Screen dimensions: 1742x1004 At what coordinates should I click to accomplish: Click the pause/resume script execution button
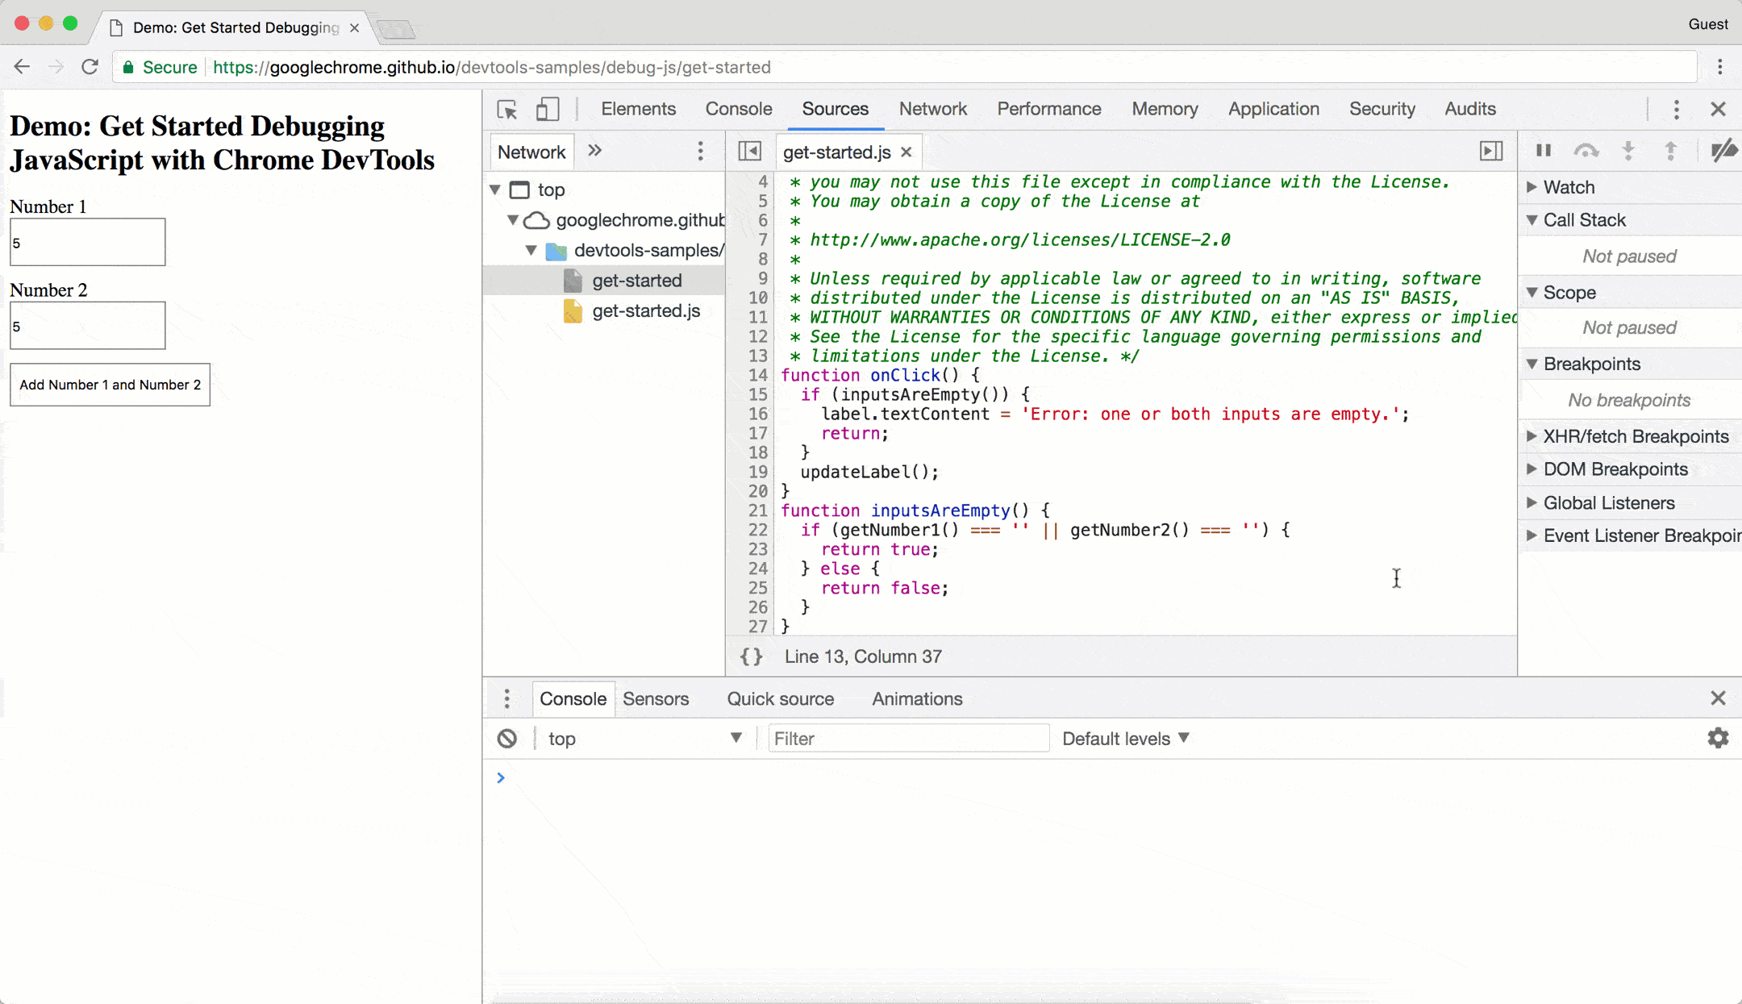coord(1544,152)
